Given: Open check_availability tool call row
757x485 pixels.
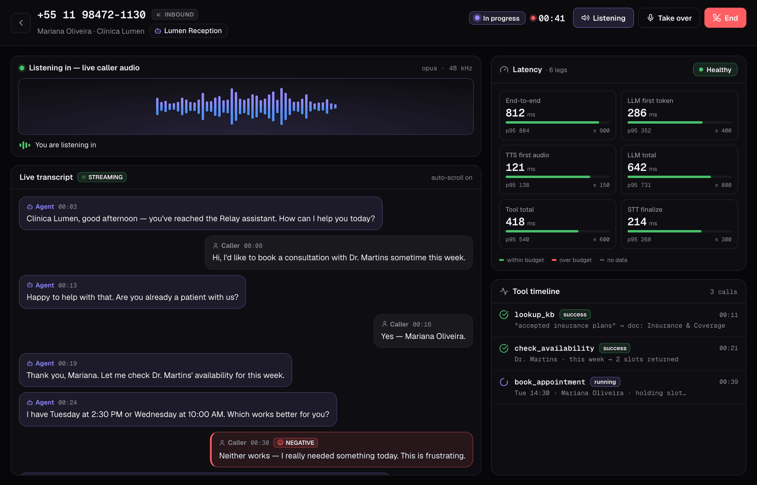Looking at the screenshot, I should pos(619,353).
